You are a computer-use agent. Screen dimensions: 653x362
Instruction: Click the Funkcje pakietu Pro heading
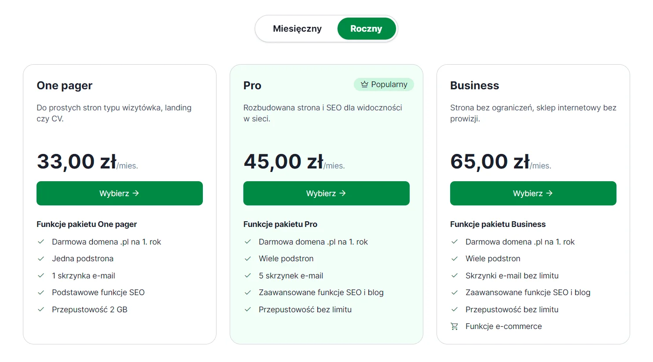click(280, 224)
